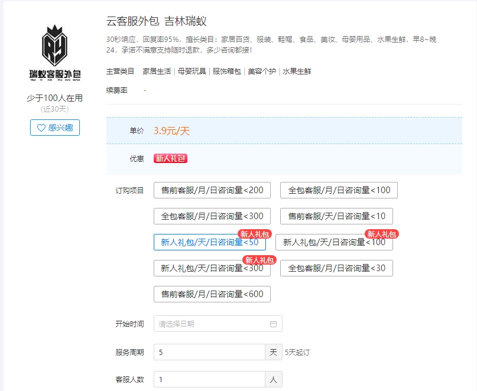
Task: Click the 少于100人在用 usage text
Action: click(x=55, y=98)
